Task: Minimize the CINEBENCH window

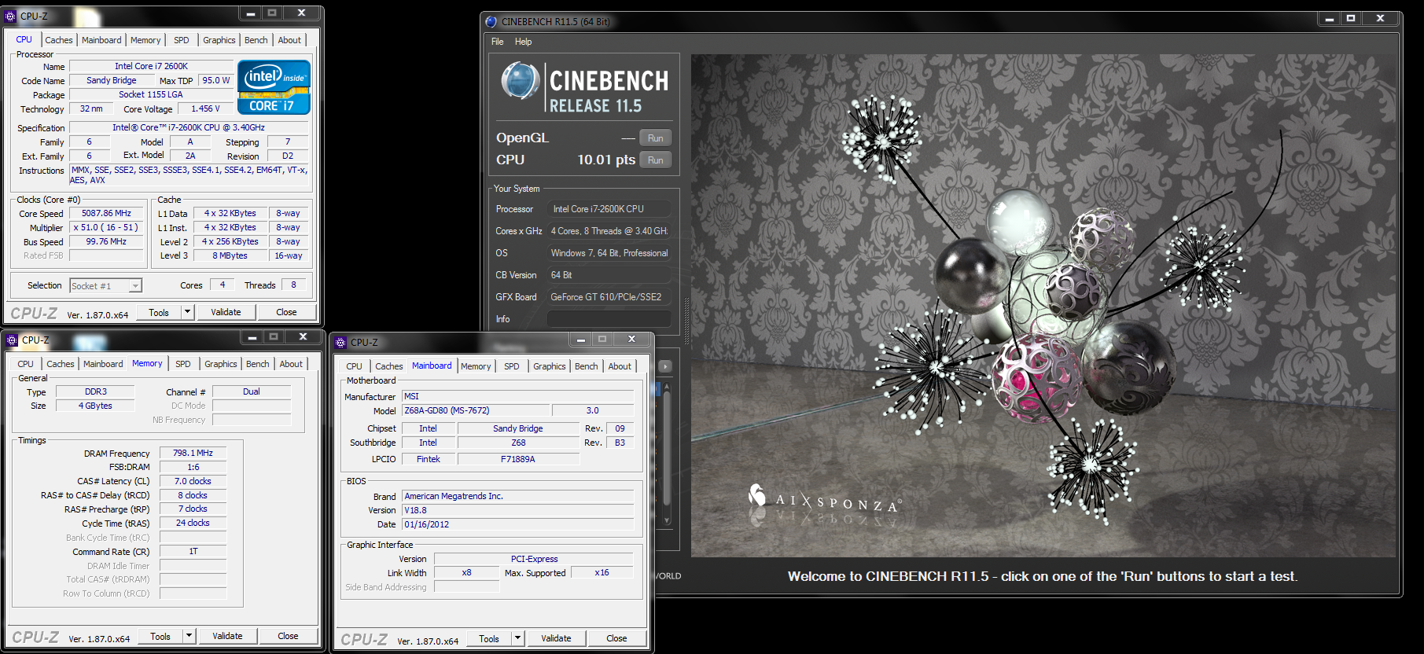Action: click(1330, 18)
